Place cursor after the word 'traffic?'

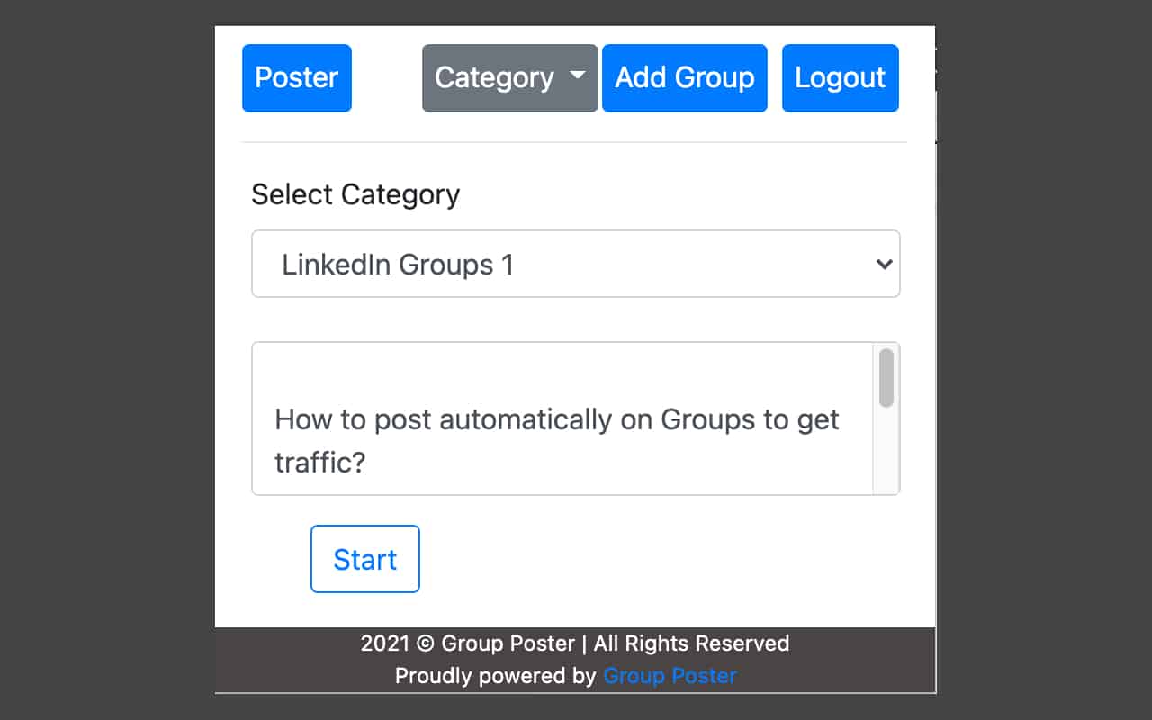[x=368, y=463]
